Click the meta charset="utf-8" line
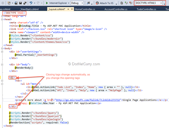 click(x=26, y=23)
